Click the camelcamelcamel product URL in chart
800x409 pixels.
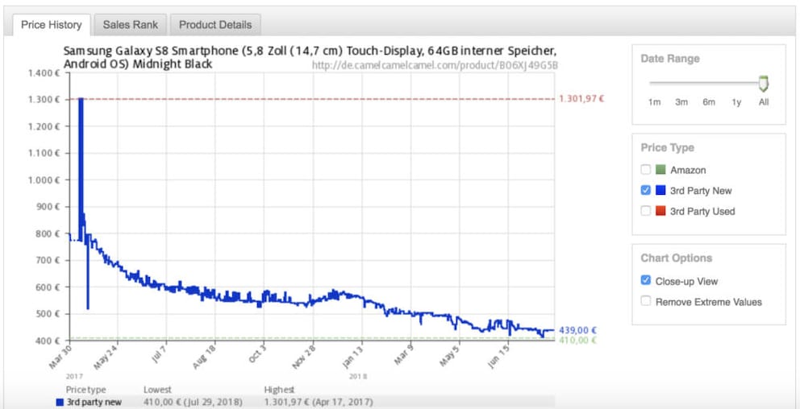pos(435,65)
